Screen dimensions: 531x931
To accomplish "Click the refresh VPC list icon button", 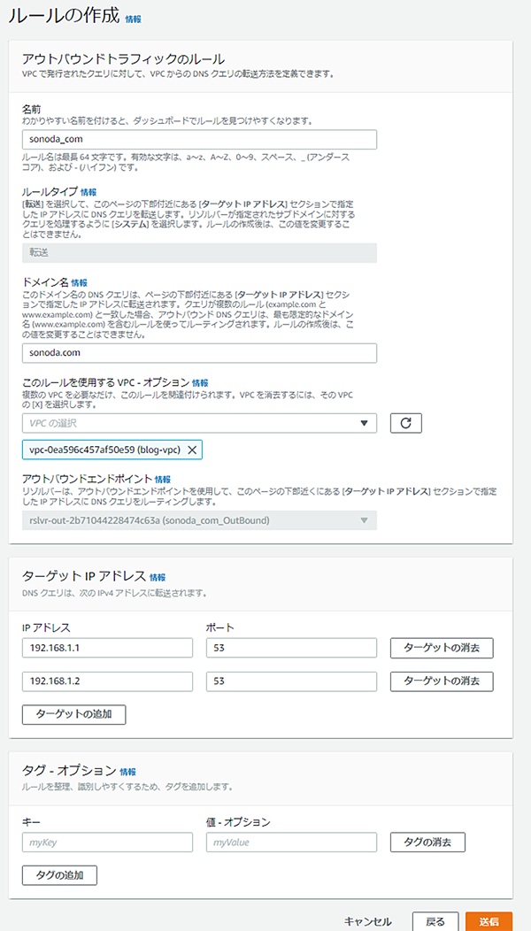I will (x=405, y=423).
